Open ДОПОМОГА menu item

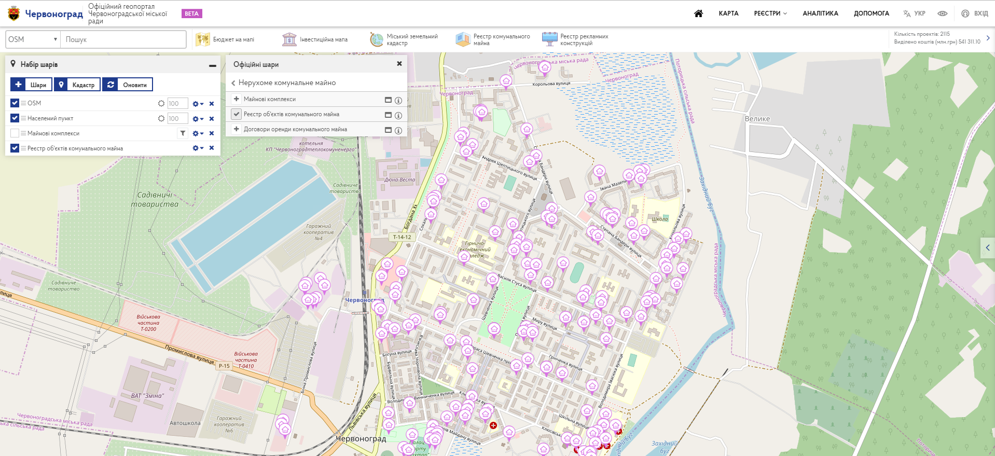[x=872, y=13]
